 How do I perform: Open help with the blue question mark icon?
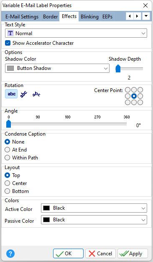[x=10, y=254]
